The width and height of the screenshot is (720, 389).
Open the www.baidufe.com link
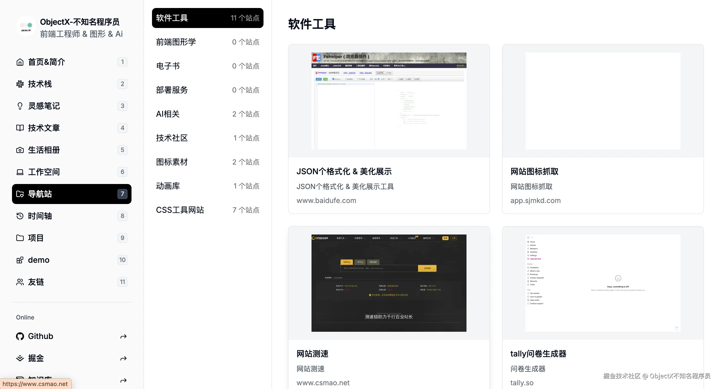(326, 200)
